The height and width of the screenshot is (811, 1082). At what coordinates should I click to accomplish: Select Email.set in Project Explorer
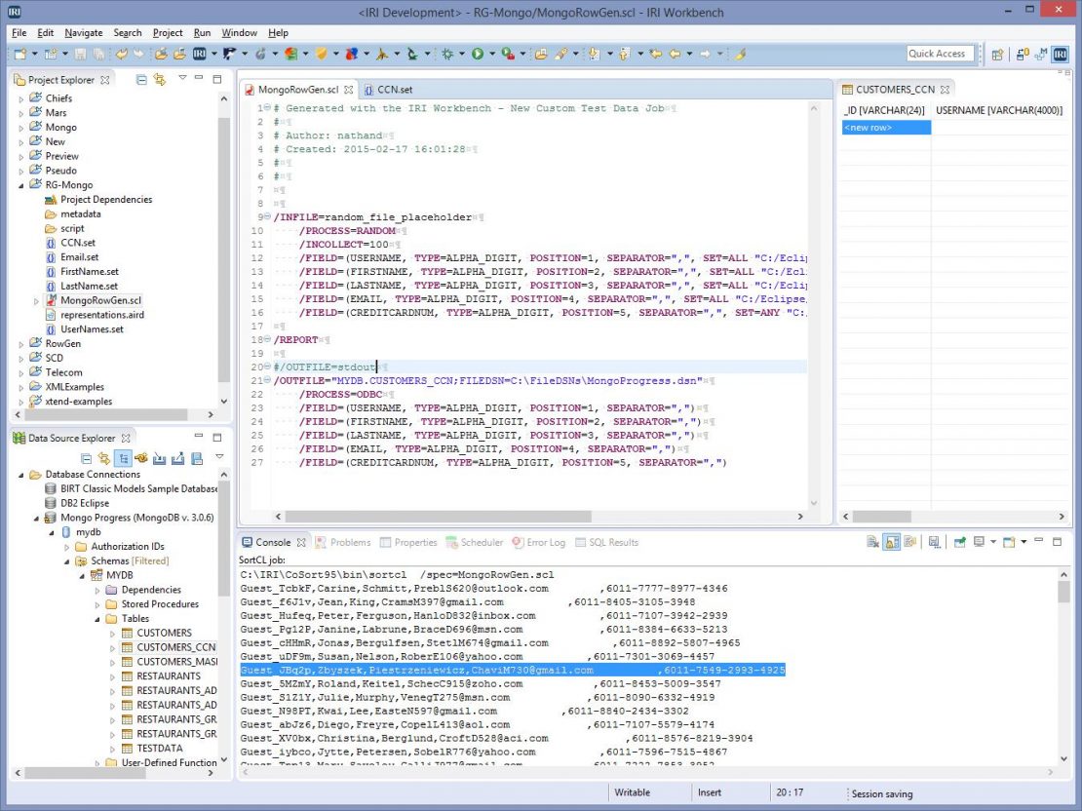click(x=79, y=257)
